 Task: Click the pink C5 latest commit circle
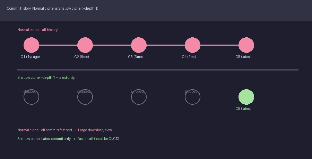coord(246,45)
